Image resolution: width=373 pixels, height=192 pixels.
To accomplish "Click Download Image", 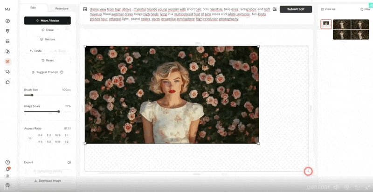I will 48,181.
